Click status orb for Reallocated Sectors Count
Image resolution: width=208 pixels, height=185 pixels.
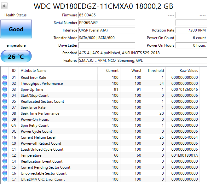pos(5,101)
